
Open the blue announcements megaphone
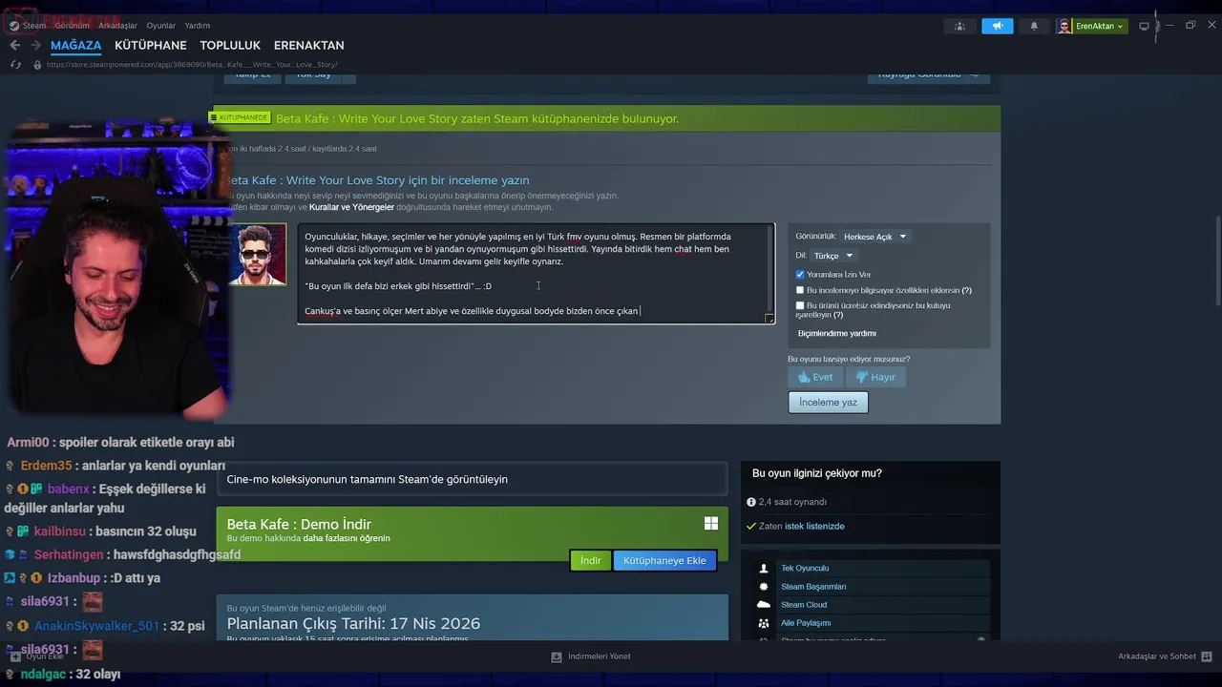tap(997, 26)
